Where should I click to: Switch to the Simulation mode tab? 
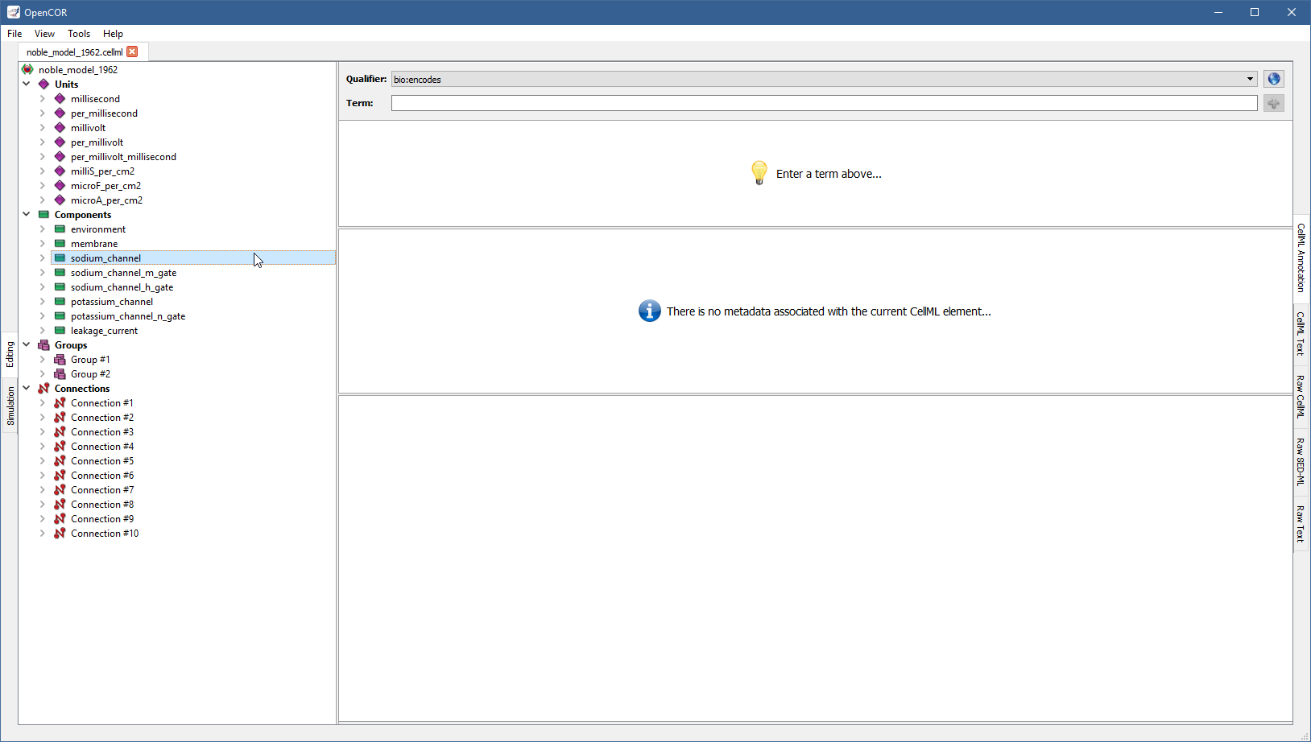click(10, 406)
